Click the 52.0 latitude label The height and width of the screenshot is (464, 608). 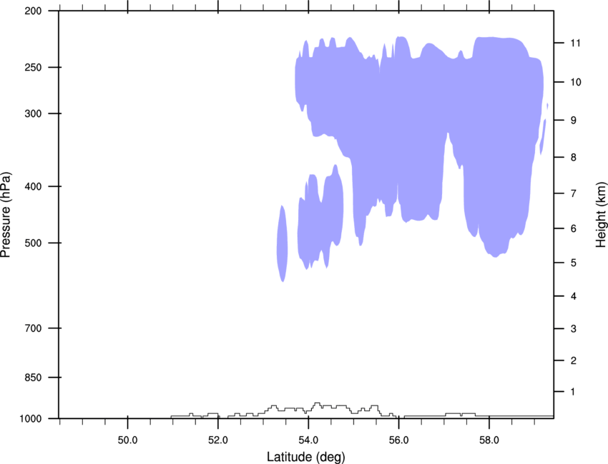pyautogui.click(x=218, y=440)
